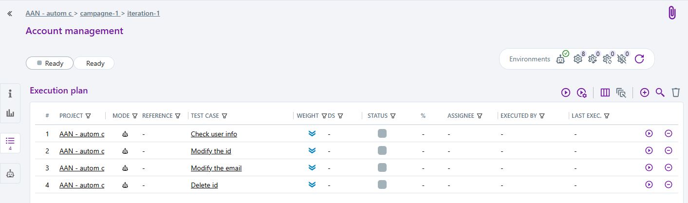Click the first Ready status pill

[x=50, y=63]
